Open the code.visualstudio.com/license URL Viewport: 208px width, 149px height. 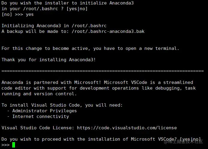(127, 128)
